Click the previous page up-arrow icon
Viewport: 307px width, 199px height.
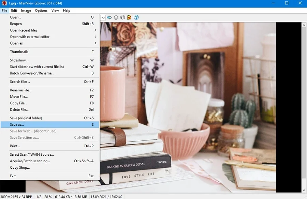[116, 17]
